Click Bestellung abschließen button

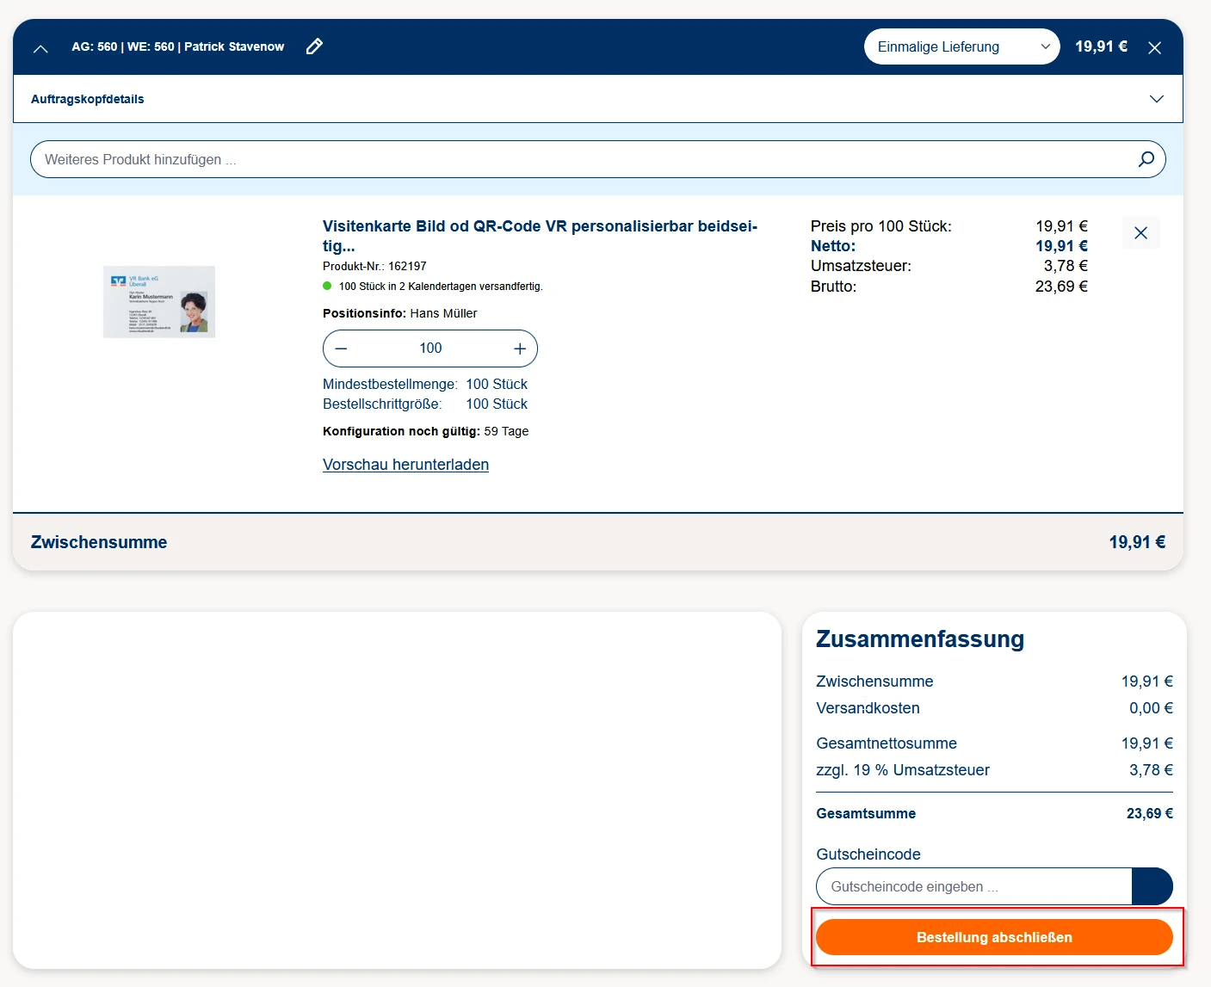993,937
